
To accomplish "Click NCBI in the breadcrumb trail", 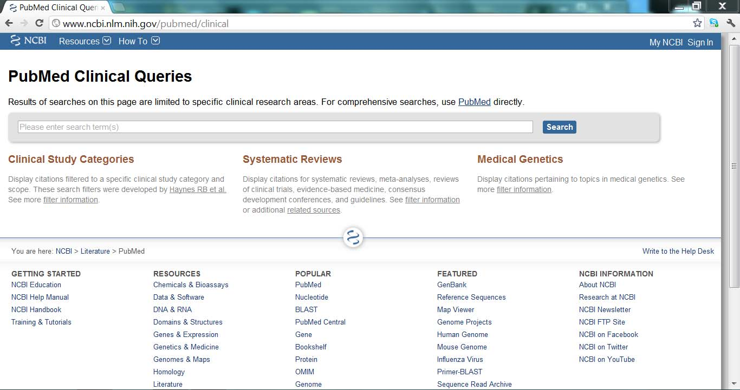I will [x=64, y=251].
